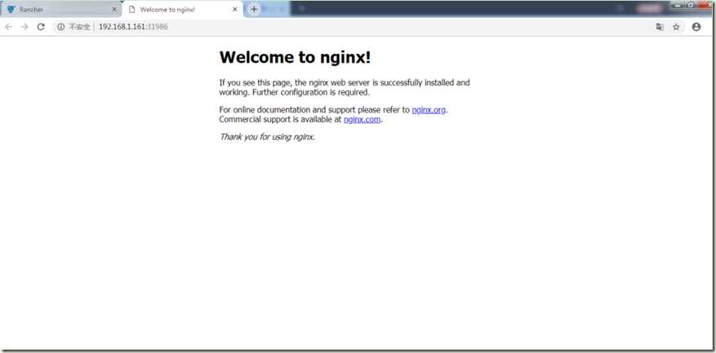
Task: Open the nginx.com commercial support link
Action: 362,120
